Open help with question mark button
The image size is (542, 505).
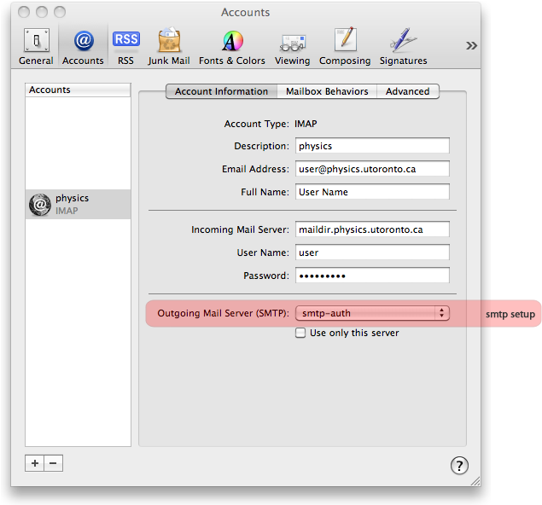pyautogui.click(x=459, y=466)
